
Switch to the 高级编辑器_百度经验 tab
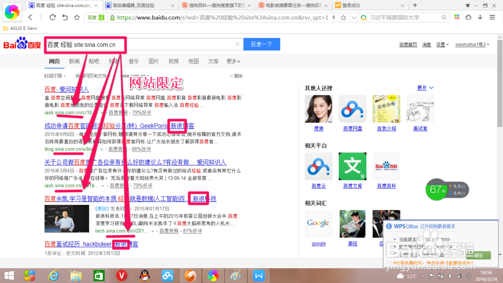(x=140, y=6)
